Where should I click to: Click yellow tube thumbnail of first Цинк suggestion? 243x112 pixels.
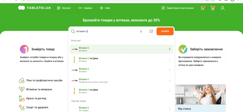pos(74,60)
